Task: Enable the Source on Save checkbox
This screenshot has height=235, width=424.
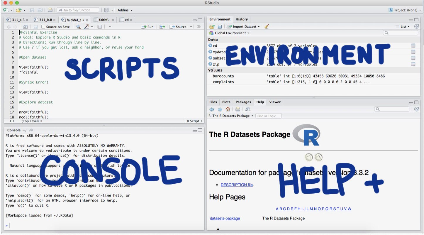Action: pos(43,27)
